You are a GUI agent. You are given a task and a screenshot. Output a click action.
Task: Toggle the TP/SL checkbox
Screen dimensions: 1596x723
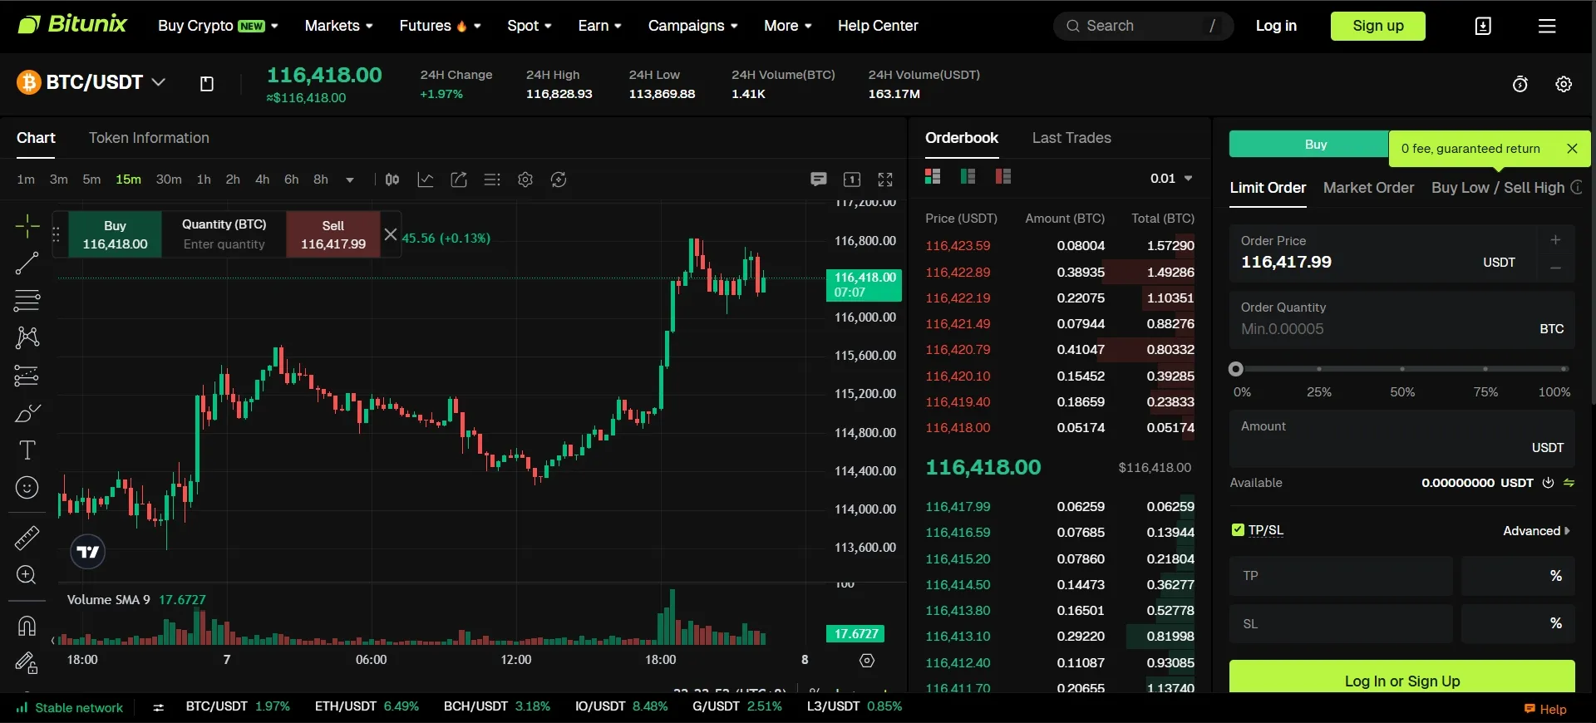pyautogui.click(x=1238, y=530)
